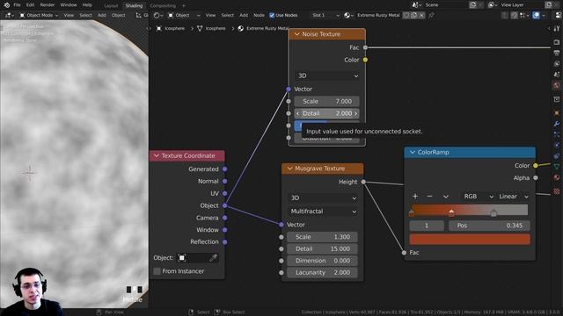Image resolution: width=563 pixels, height=316 pixels.
Task: Open the Texture properties checker icon
Action: click(557, 191)
